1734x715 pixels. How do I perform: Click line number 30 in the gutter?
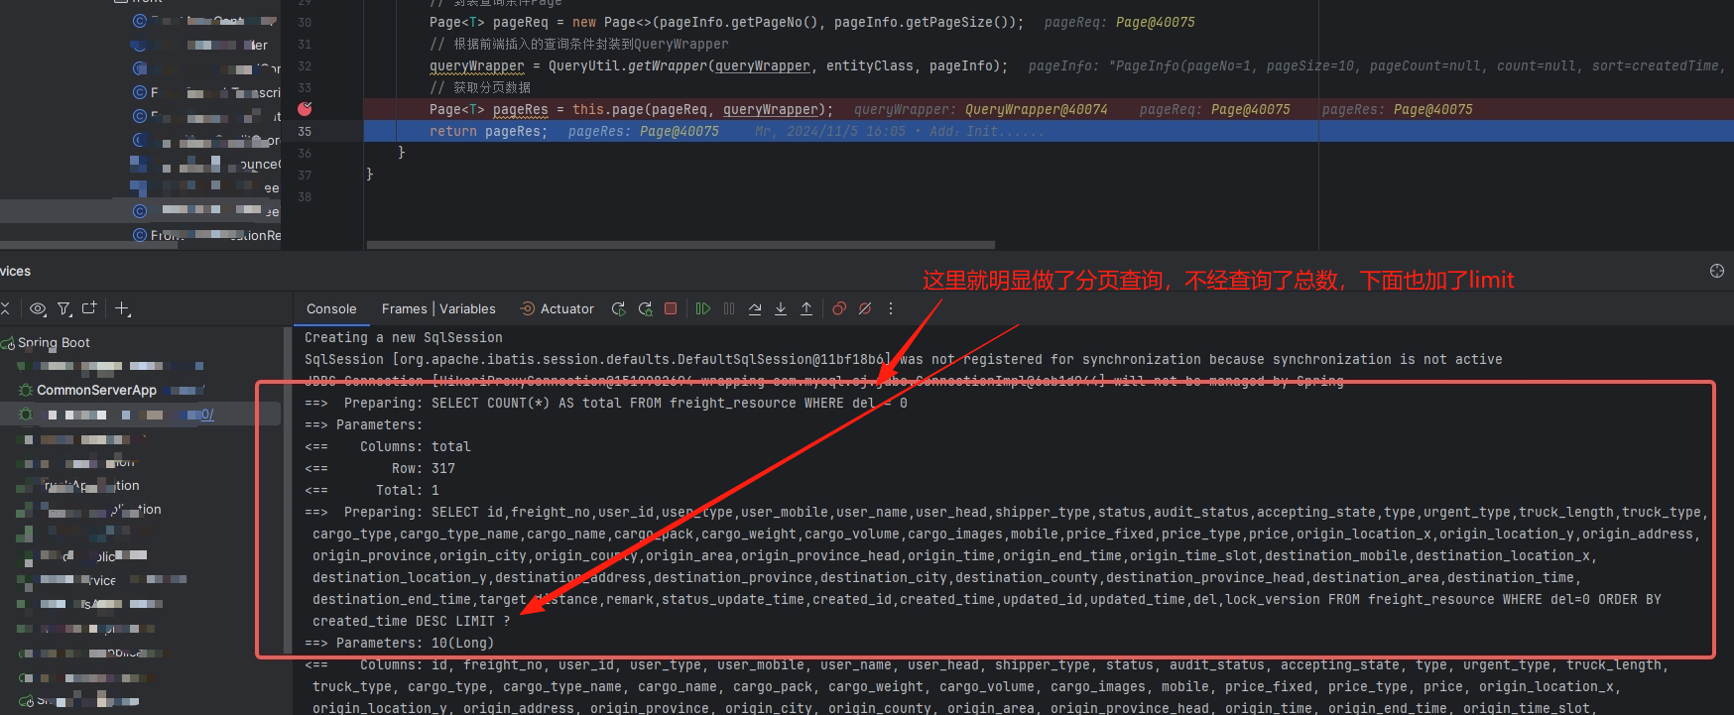pyautogui.click(x=305, y=22)
